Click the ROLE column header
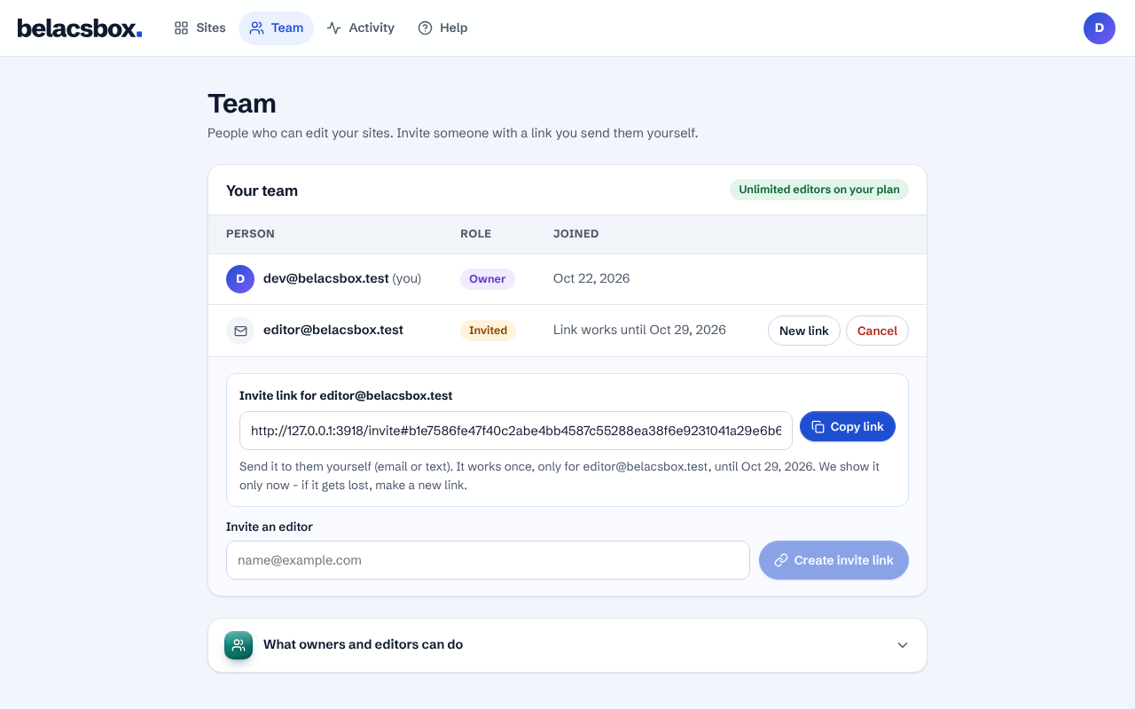 click(x=475, y=234)
